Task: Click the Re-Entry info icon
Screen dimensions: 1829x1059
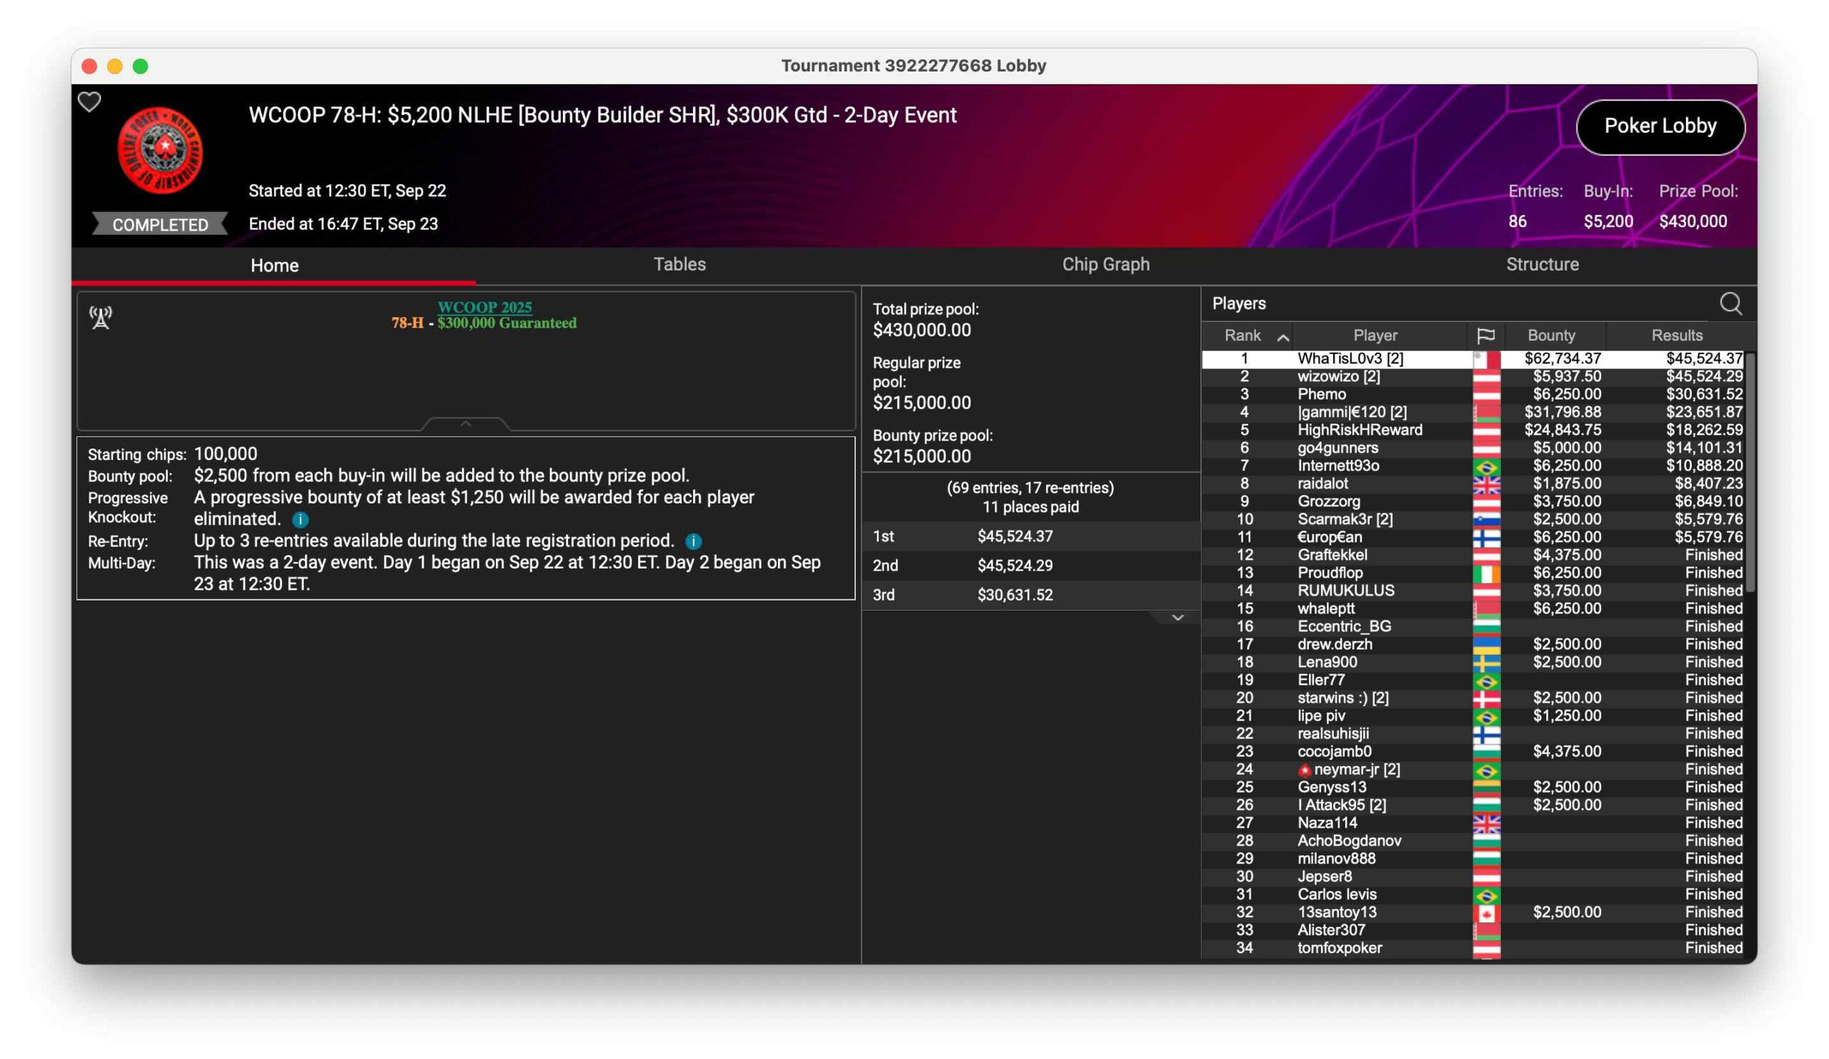Action: coord(693,542)
